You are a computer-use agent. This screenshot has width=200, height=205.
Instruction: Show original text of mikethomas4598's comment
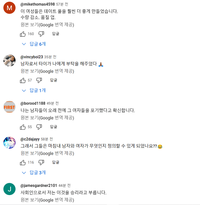click(47, 25)
